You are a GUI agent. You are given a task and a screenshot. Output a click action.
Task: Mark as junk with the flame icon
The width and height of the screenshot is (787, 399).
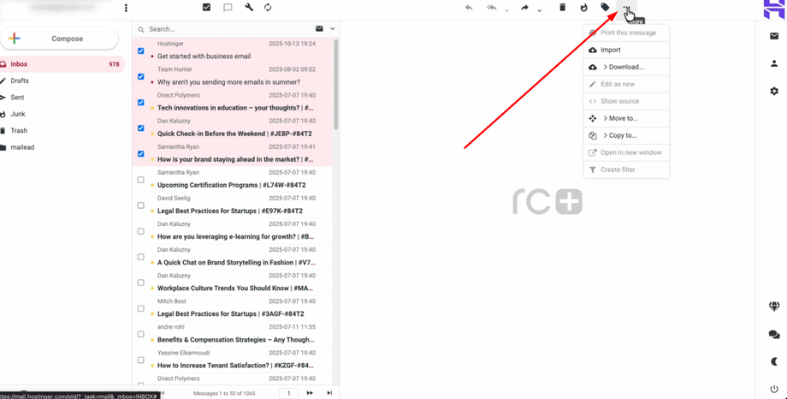tap(583, 8)
